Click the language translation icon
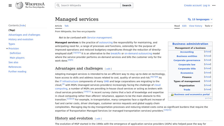224x126 pixels. point(189,19)
